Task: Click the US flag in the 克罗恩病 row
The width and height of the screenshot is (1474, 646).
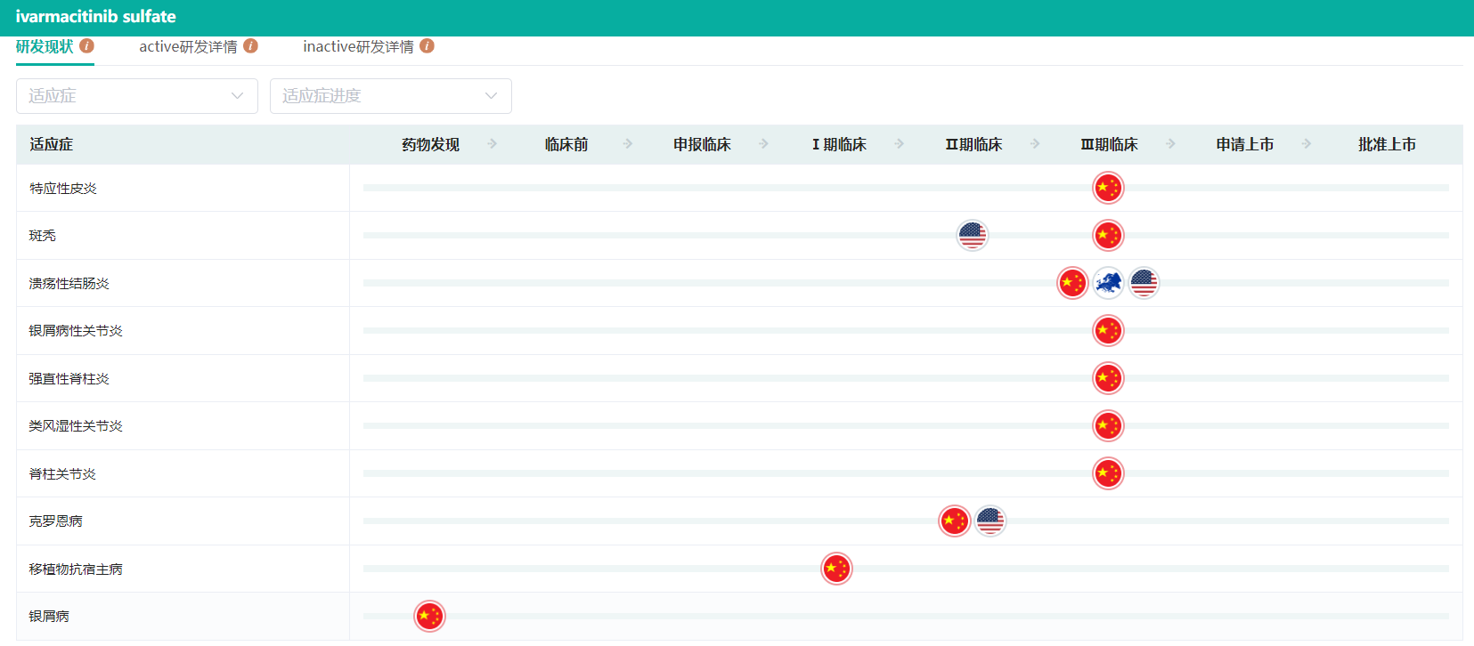Action: point(989,521)
